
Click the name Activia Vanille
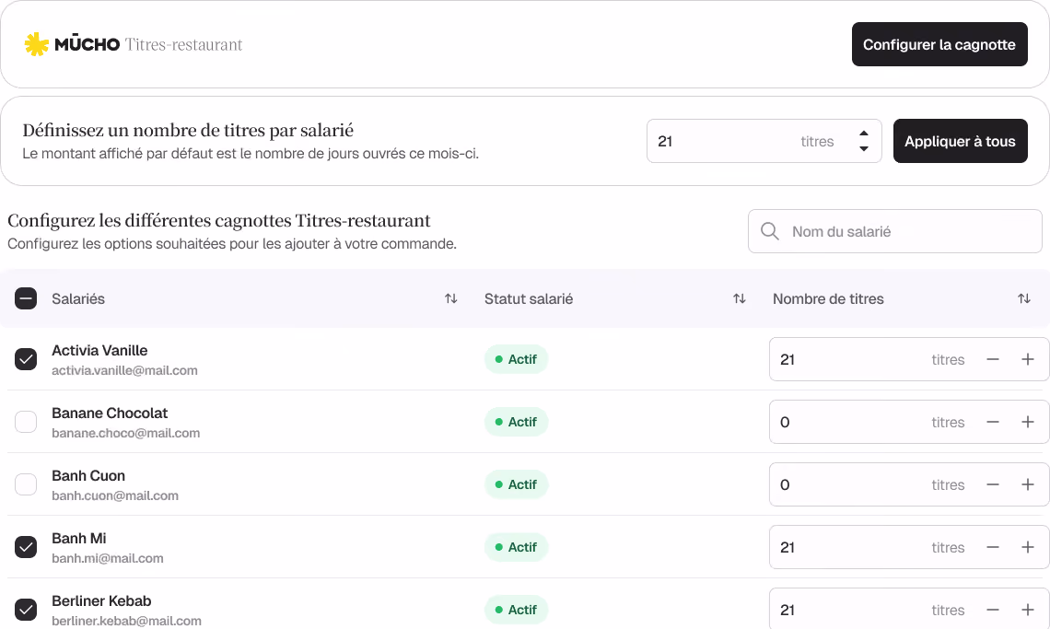[99, 350]
